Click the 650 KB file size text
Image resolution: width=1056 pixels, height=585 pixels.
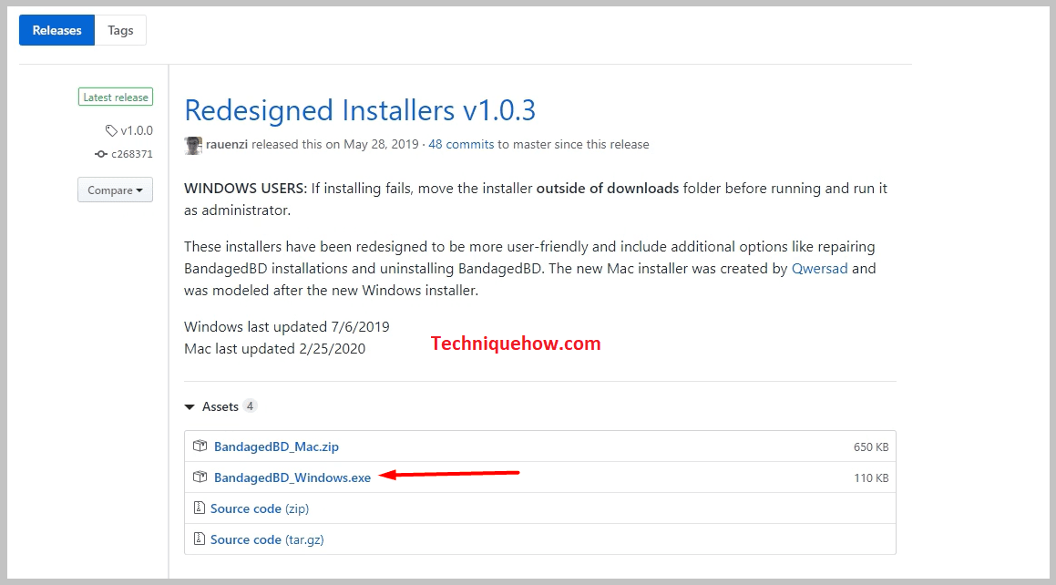[871, 447]
